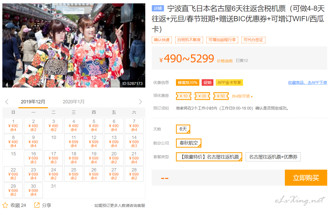The height and width of the screenshot is (209, 328).
Task: Expand 共4张可领 coupon list
Action: tap(242, 96)
